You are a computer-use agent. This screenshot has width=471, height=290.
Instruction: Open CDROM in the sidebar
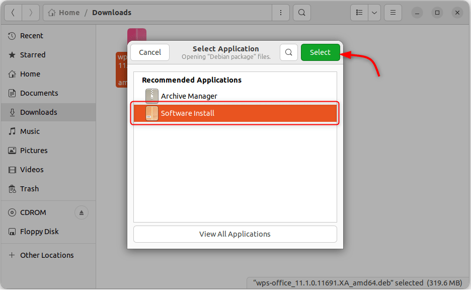pos(48,212)
